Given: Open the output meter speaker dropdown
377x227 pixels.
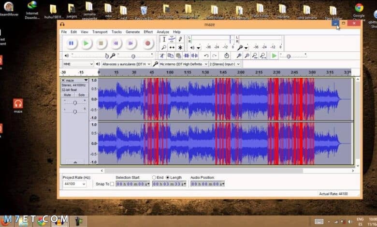Looking at the screenshot, I should coord(198,48).
